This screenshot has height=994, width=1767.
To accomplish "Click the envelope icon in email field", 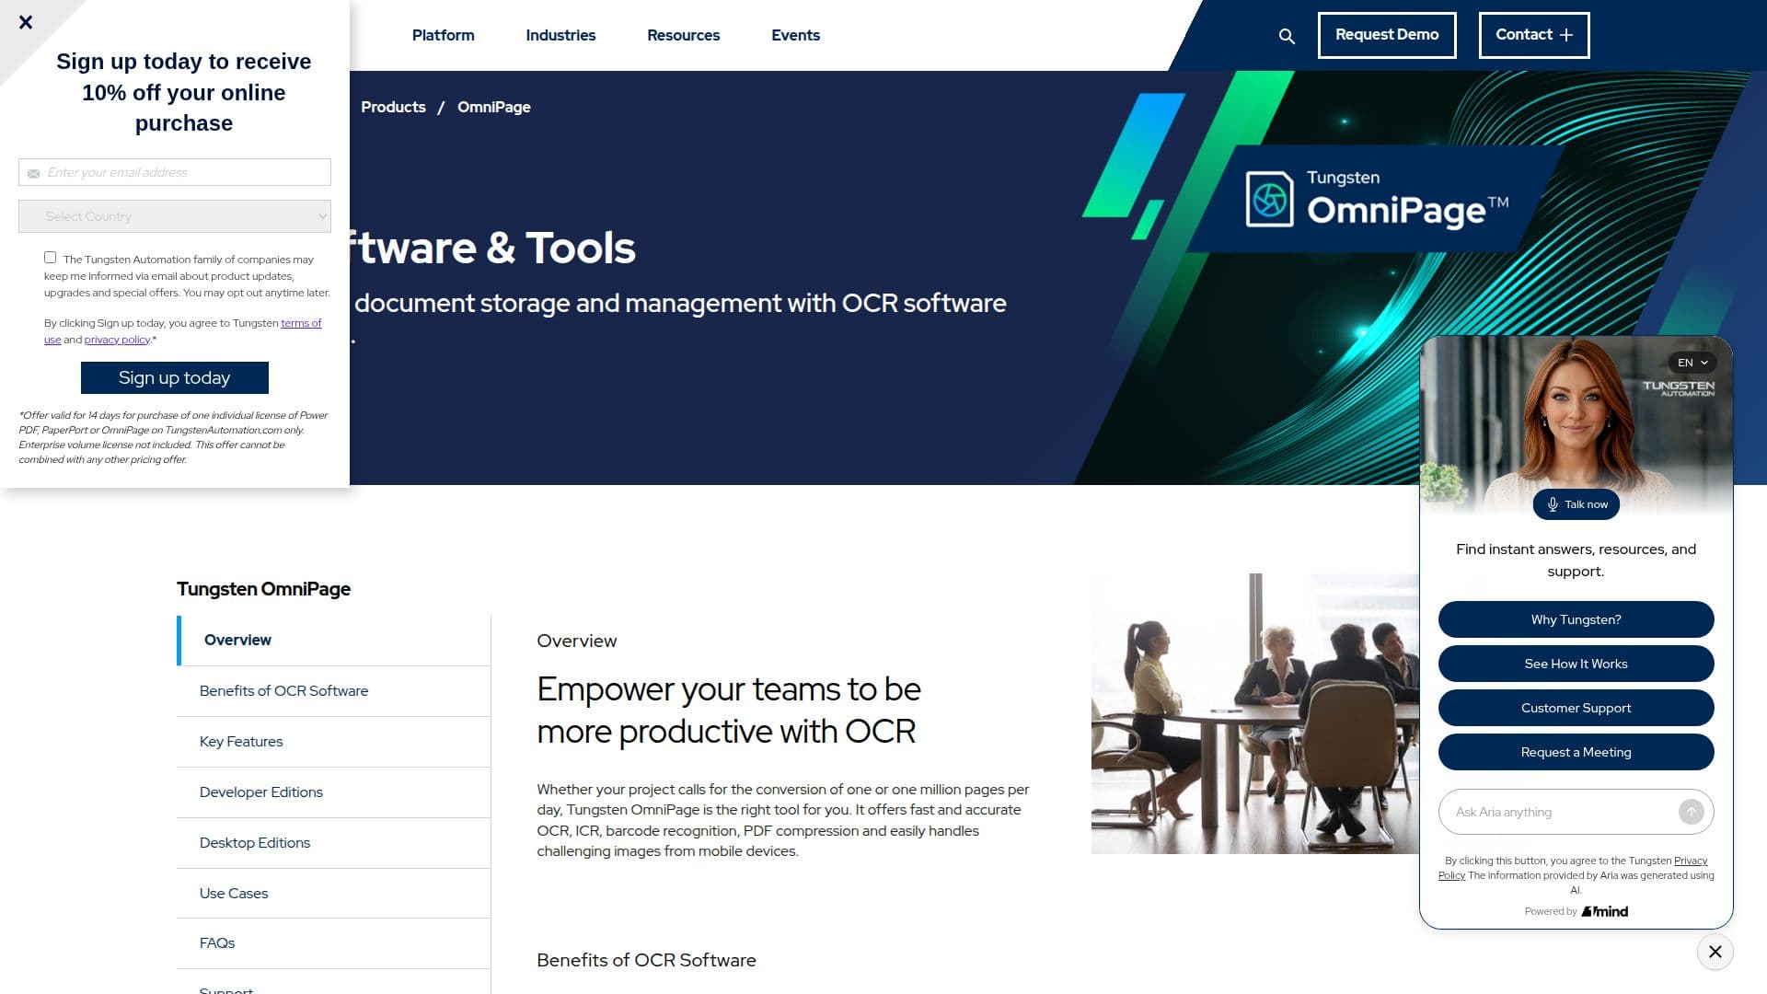I will [x=33, y=173].
